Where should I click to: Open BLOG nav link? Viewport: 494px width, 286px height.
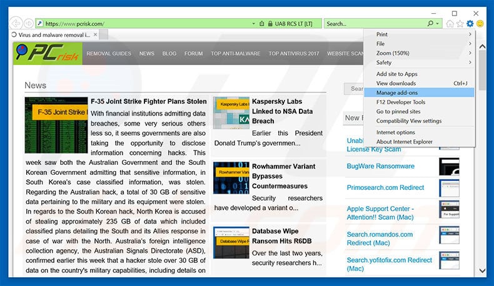tap(169, 54)
